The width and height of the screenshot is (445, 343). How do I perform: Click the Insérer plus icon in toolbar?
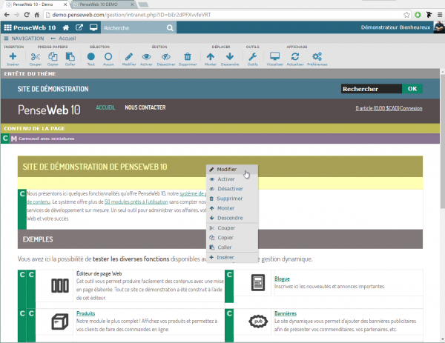click(13, 56)
